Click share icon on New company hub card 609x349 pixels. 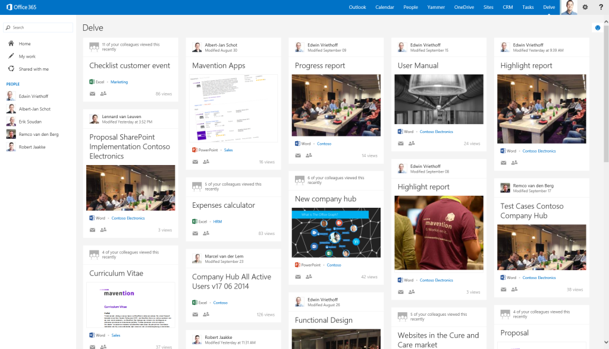309,277
